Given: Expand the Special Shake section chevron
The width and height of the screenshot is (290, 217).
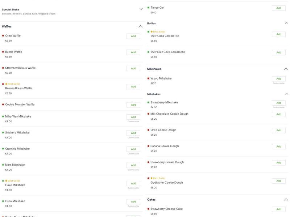Looking at the screenshot, I should click(x=141, y=9).
